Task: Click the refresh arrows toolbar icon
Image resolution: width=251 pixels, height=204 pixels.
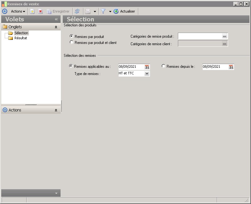Action: [77, 11]
